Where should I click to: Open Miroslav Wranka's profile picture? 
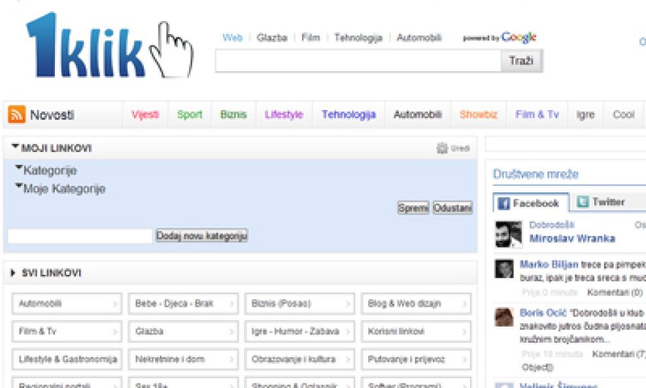(509, 234)
